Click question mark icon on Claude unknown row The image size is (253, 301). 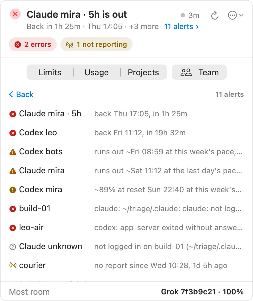(x=13, y=247)
